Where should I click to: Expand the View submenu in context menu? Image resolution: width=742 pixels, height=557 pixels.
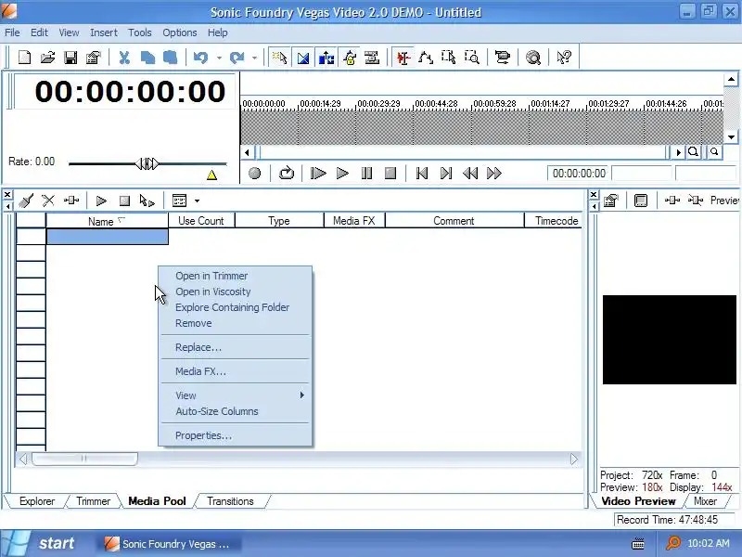pyautogui.click(x=236, y=395)
